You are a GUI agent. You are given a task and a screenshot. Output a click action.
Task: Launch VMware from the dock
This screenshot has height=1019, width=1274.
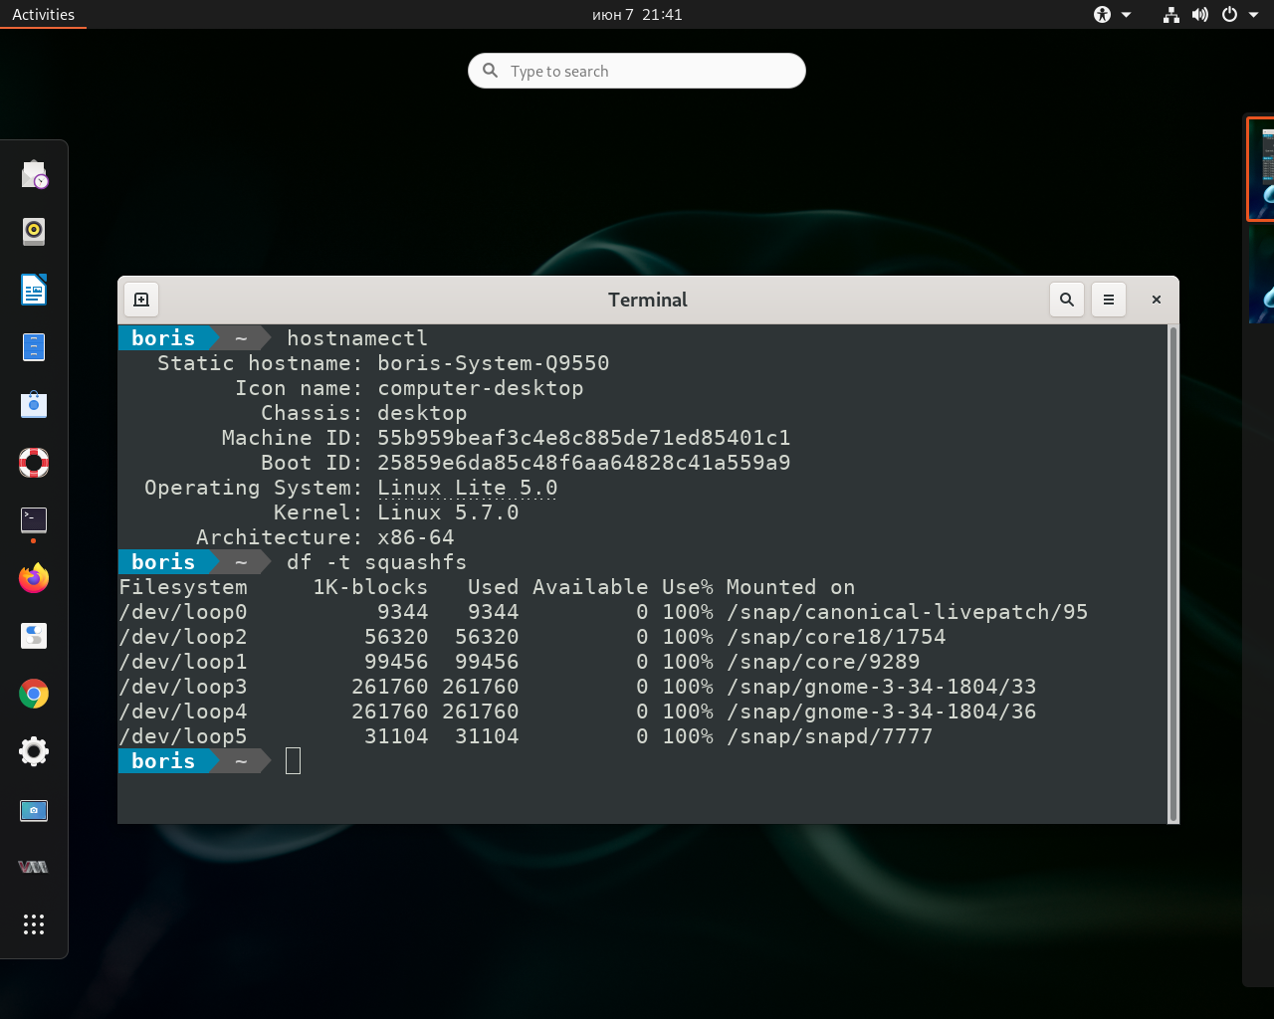coord(33,867)
